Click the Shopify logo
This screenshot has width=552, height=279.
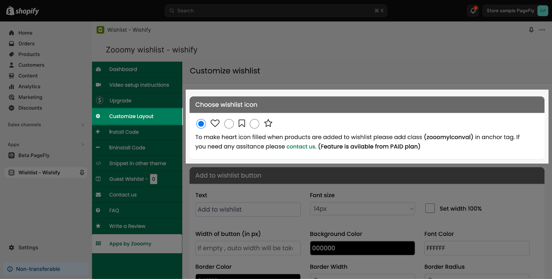coord(22,11)
